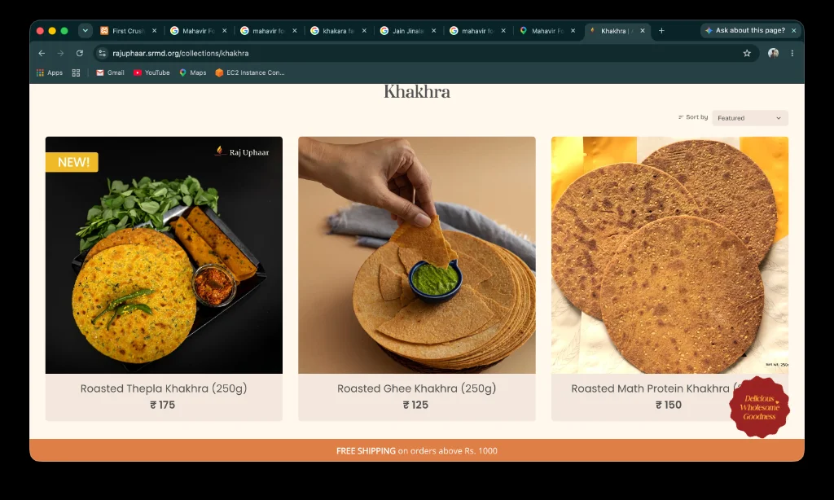
Task: Open the EC2 Instance Con... bookmark
Action: pyautogui.click(x=250, y=72)
